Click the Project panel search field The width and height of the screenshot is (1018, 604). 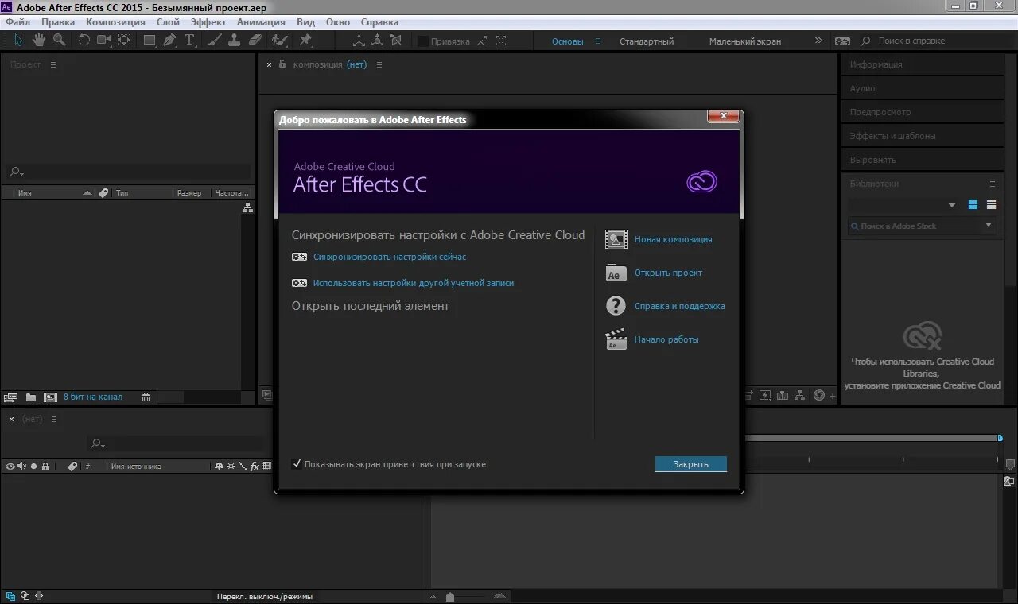(x=127, y=172)
